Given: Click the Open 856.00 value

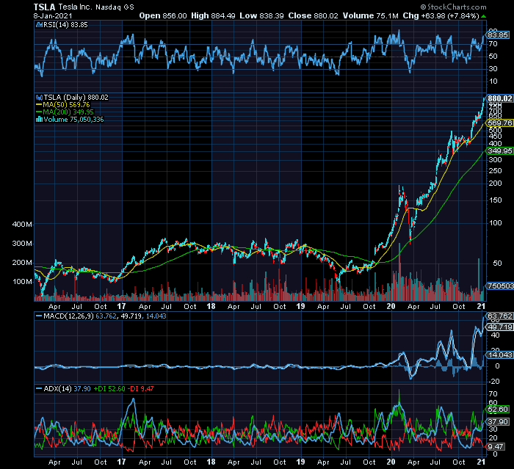Looking at the screenshot, I should [163, 15].
